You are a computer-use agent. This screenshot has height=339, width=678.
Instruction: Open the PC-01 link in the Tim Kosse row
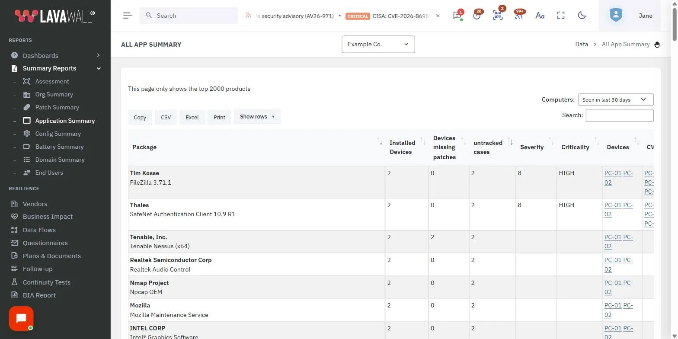click(x=613, y=173)
